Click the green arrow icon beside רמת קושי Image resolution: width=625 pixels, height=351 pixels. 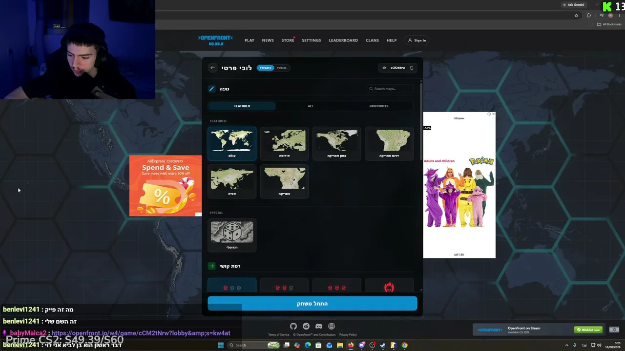(211, 266)
